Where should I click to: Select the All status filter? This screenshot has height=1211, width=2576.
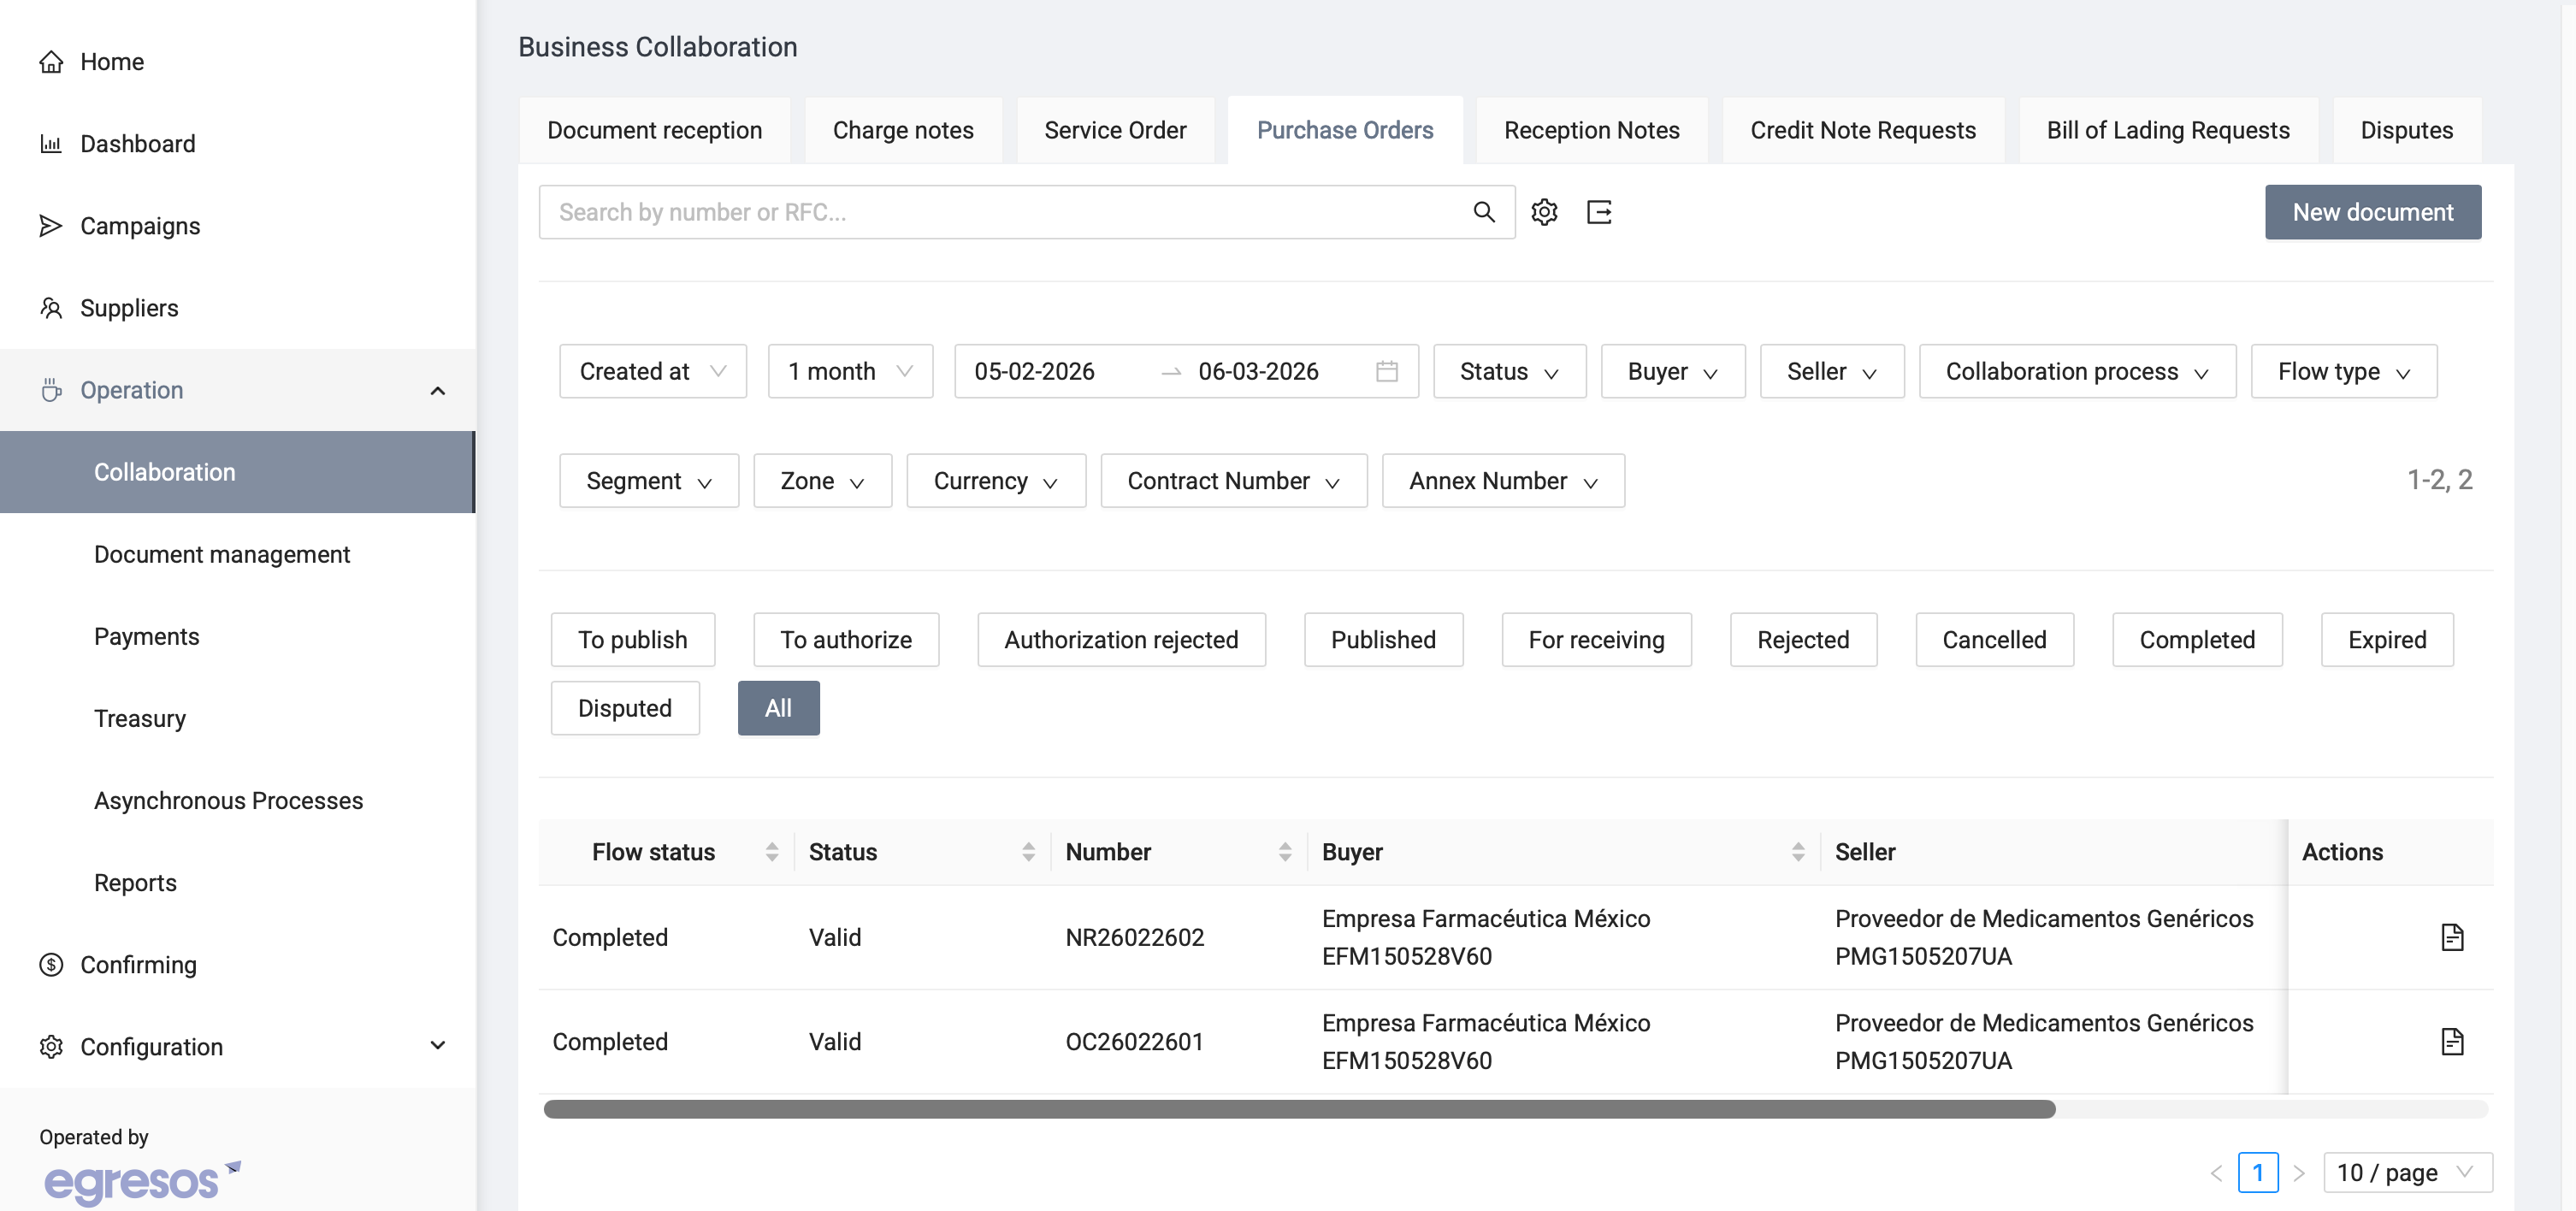coord(778,708)
